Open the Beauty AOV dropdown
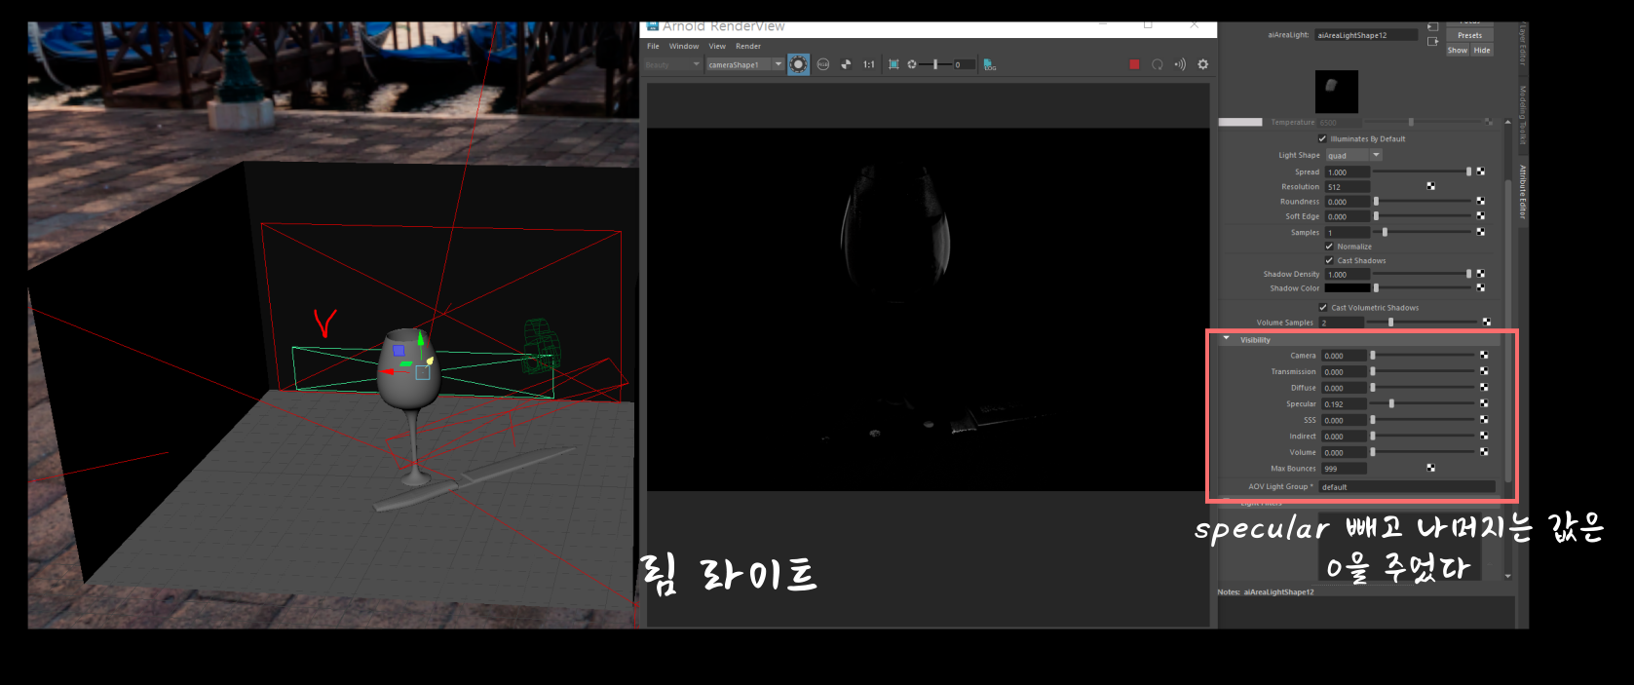 (672, 64)
